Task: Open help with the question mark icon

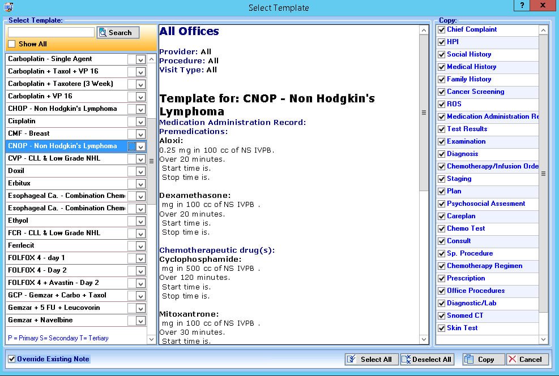Action: [x=521, y=6]
